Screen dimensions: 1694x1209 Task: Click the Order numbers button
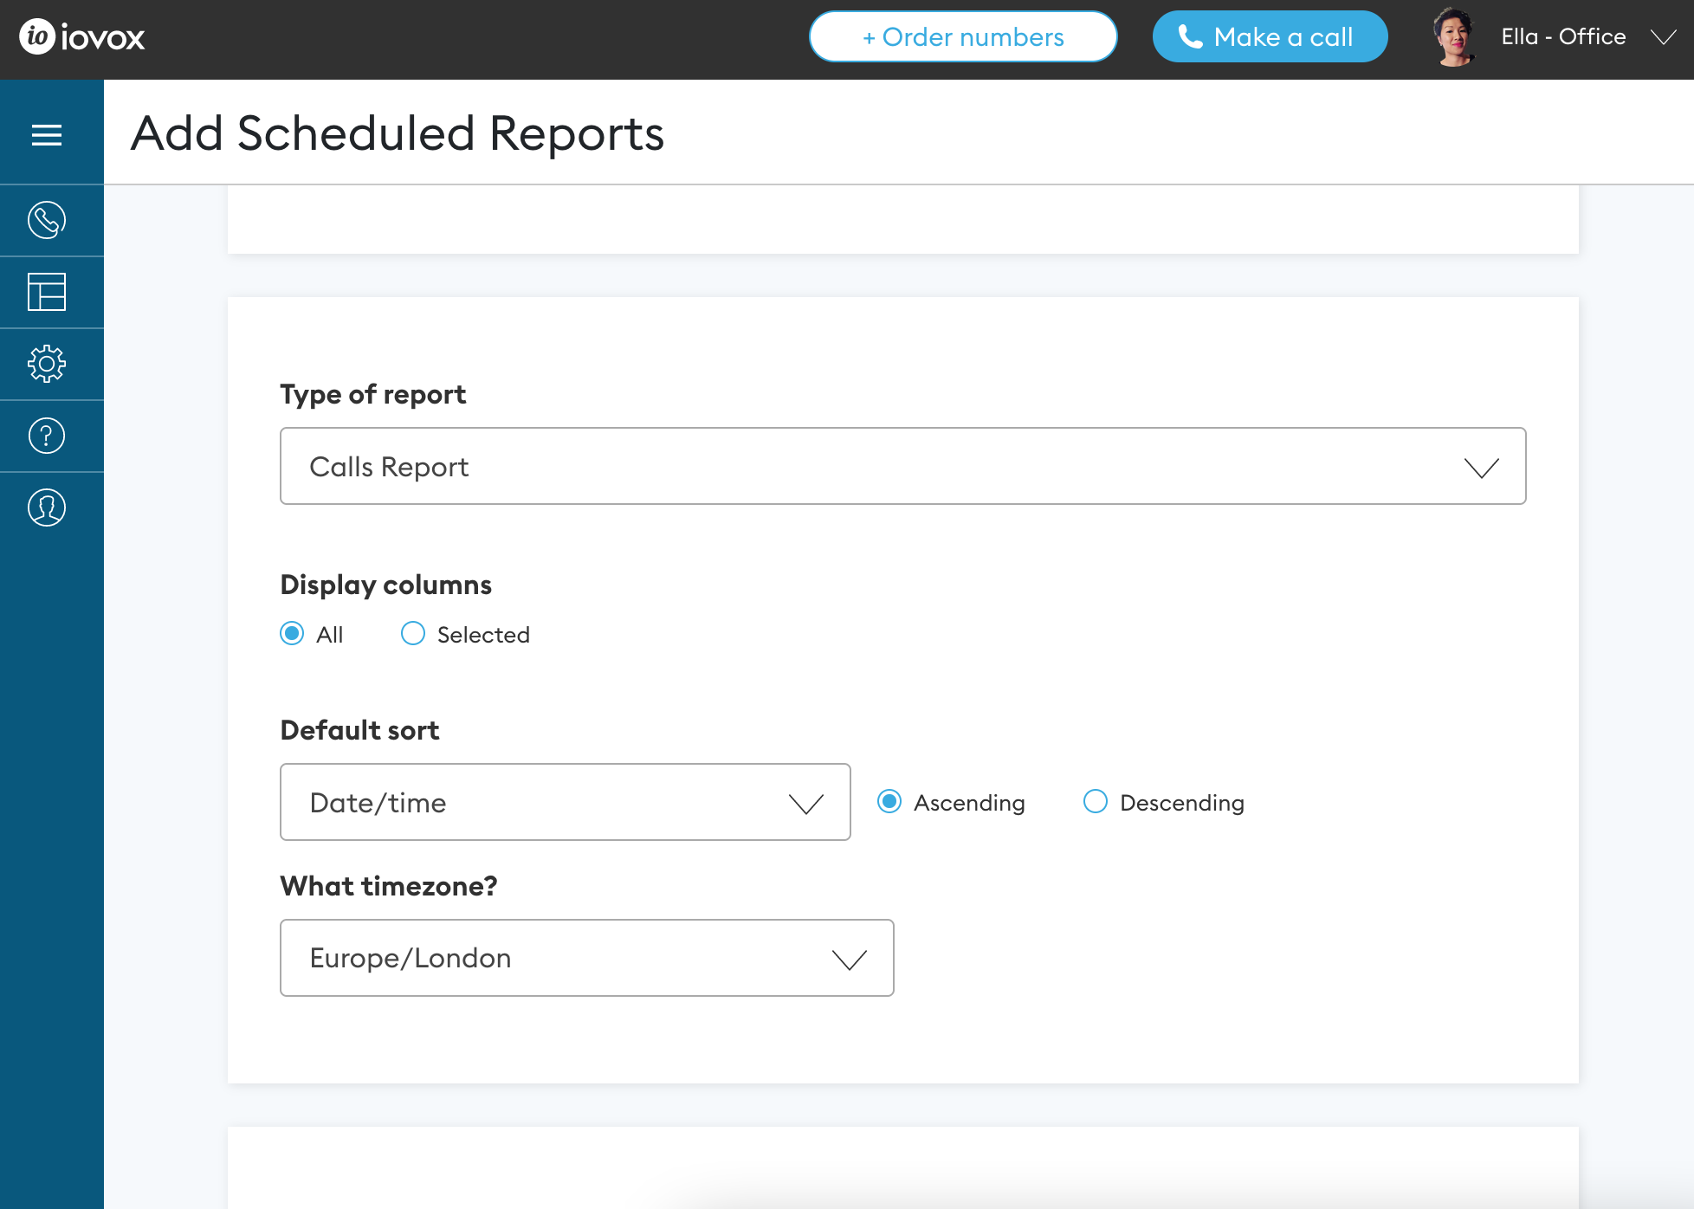point(964,36)
